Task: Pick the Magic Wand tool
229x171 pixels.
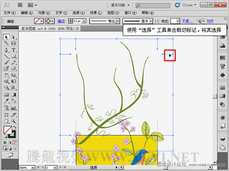Action: point(6,43)
